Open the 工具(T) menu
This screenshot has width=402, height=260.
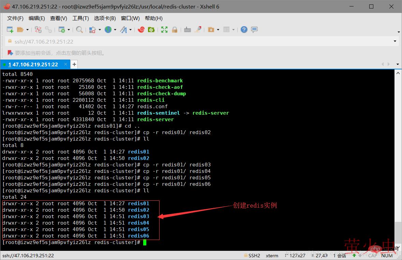(80, 18)
